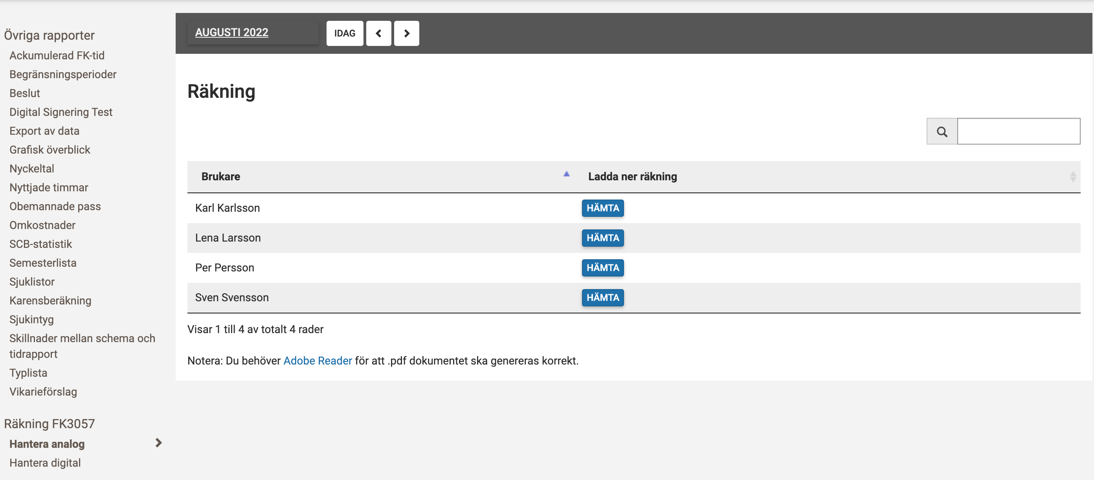Open the AUGUSTI 2022 date picker
The width and height of the screenshot is (1094, 480).
(x=231, y=32)
